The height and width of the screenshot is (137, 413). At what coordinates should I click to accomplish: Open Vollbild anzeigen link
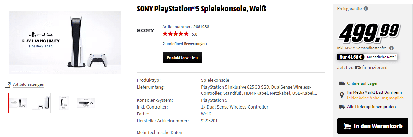click(x=28, y=84)
